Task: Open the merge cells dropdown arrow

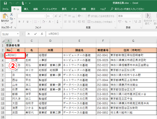Action: point(115,22)
